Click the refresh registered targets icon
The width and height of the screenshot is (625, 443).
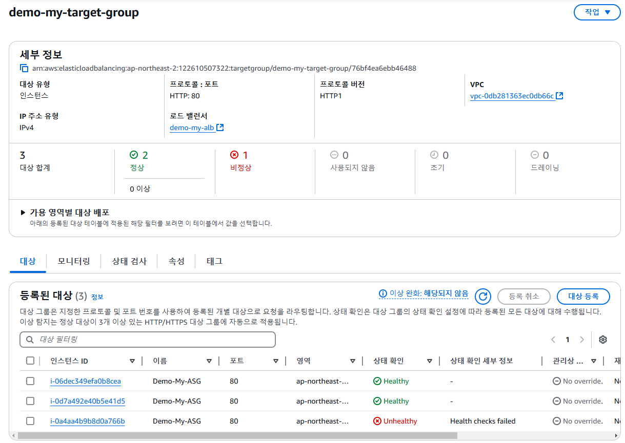point(482,297)
